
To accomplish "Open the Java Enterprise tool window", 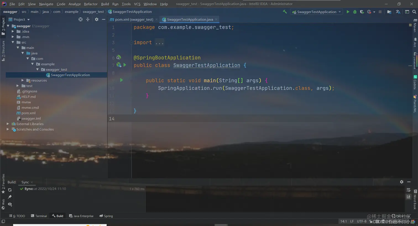I will [x=81, y=216].
